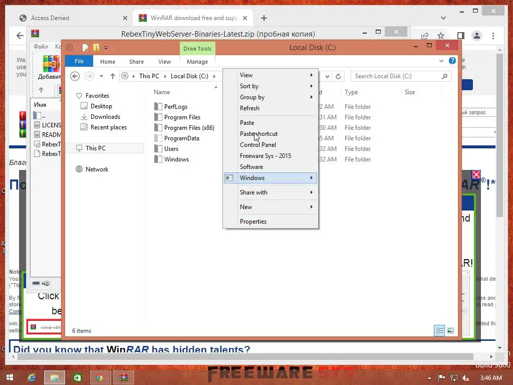This screenshot has width=513, height=385.
Task: Choose Refresh in the context menu
Action: pos(271,108)
